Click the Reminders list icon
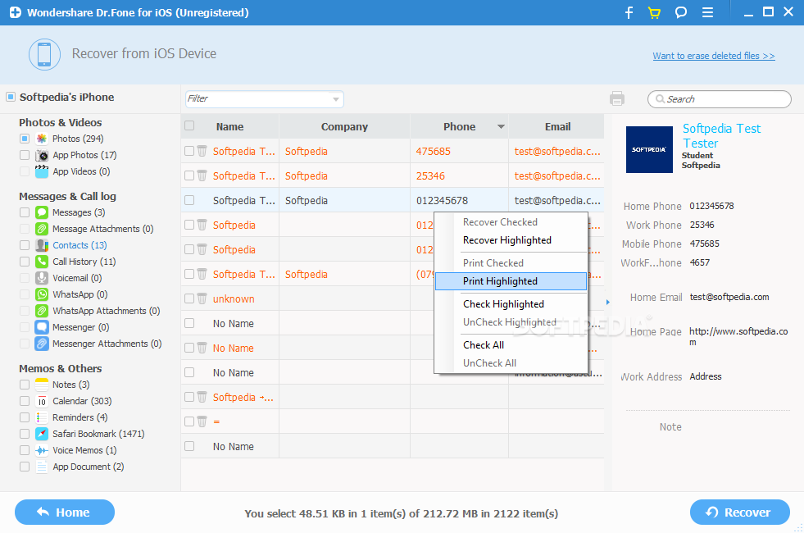The width and height of the screenshot is (804, 533). coord(42,417)
